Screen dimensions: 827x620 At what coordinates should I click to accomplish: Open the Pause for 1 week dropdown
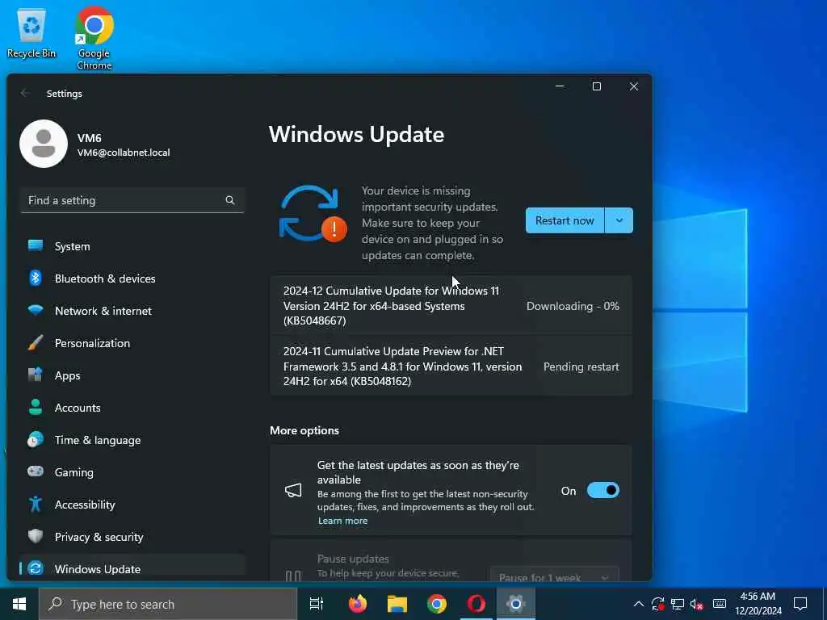coord(554,576)
